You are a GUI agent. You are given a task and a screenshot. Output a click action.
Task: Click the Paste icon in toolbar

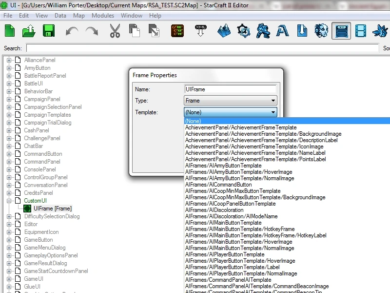pyautogui.click(x=154, y=31)
